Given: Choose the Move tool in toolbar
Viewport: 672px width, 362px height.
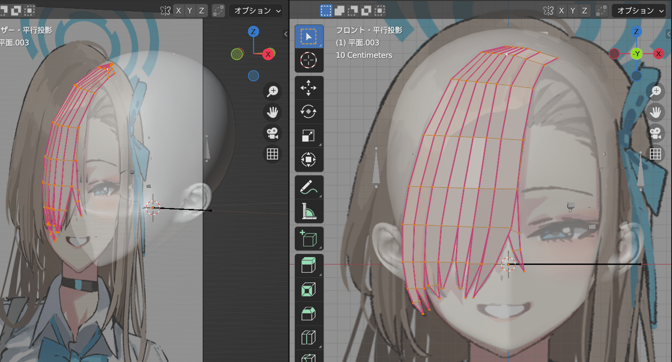Looking at the screenshot, I should pos(309,88).
